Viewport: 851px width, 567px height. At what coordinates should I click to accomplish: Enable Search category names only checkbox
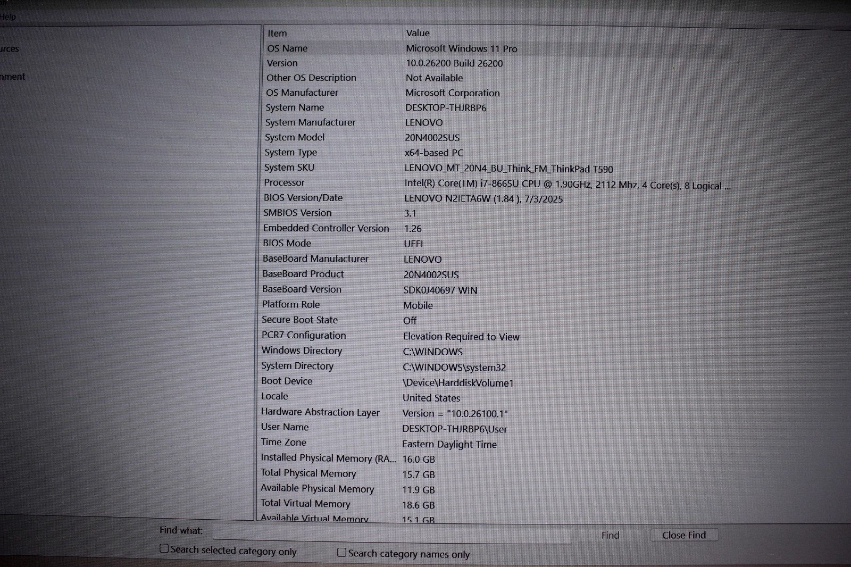(341, 553)
